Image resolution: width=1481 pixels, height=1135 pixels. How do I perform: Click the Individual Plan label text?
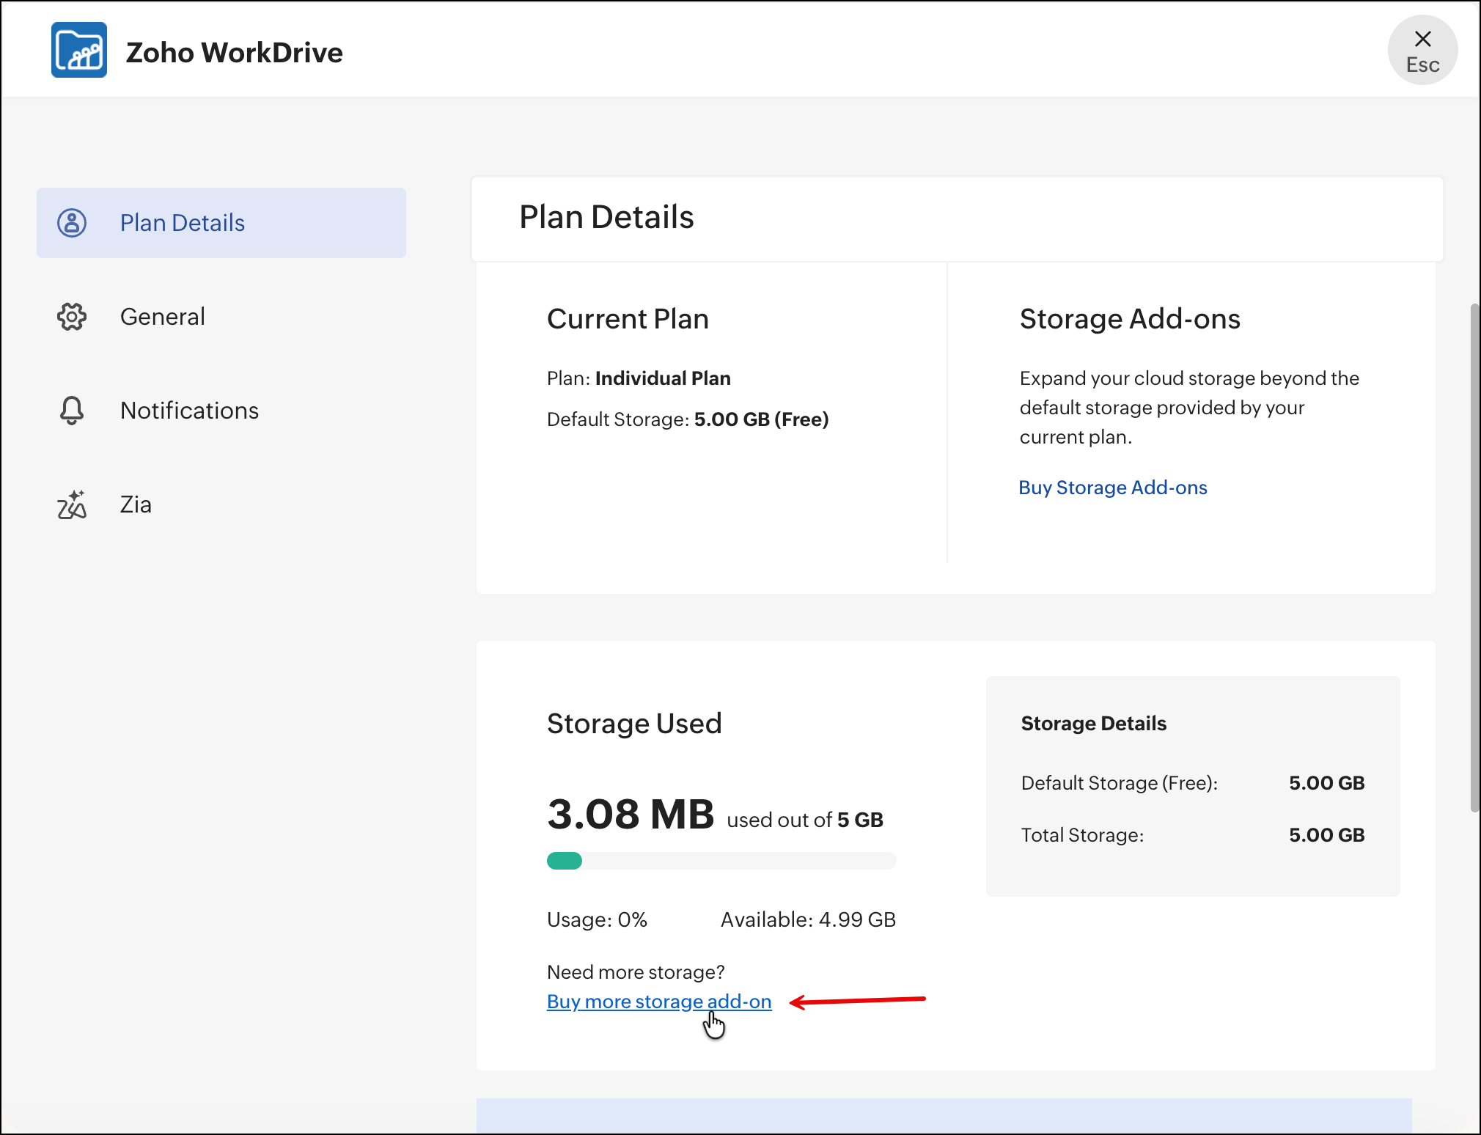point(663,378)
